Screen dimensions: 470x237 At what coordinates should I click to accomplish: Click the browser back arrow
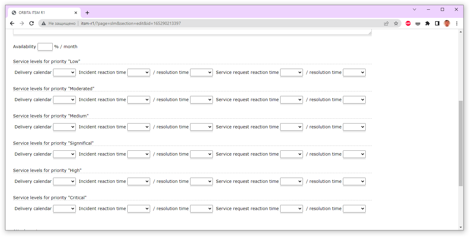(x=12, y=23)
